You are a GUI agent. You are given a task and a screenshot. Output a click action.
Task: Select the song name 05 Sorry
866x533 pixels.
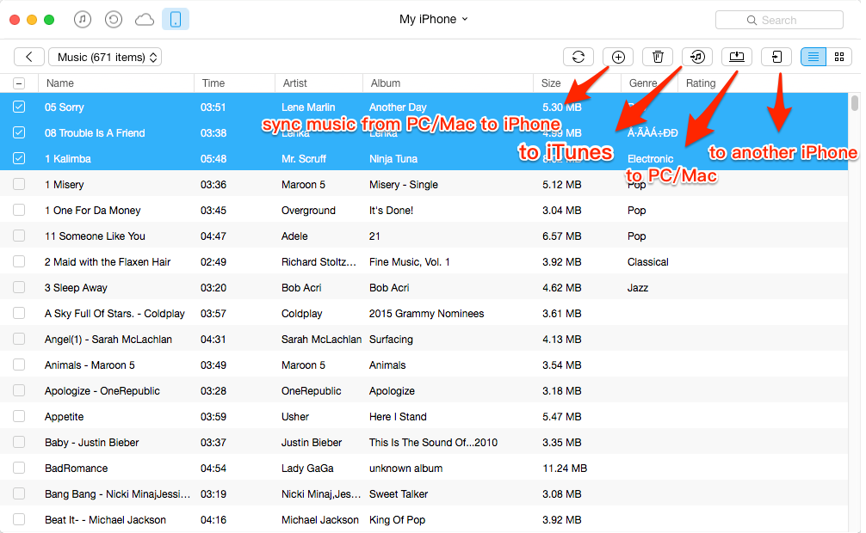(x=64, y=107)
